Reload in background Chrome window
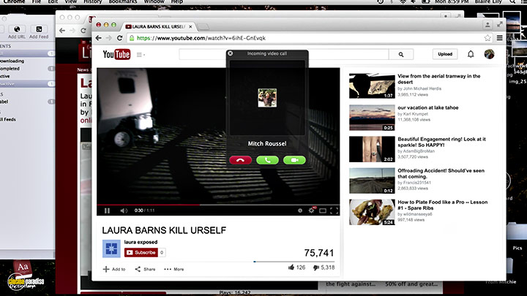 point(83,31)
